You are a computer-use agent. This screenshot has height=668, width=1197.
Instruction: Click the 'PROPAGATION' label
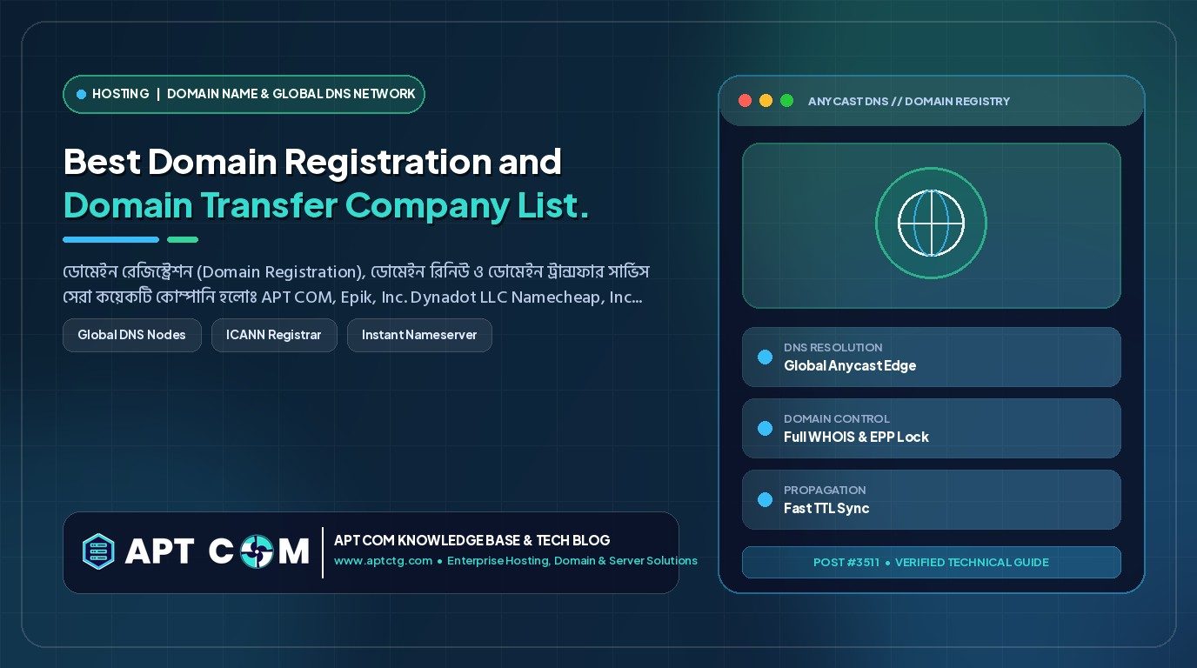click(825, 490)
